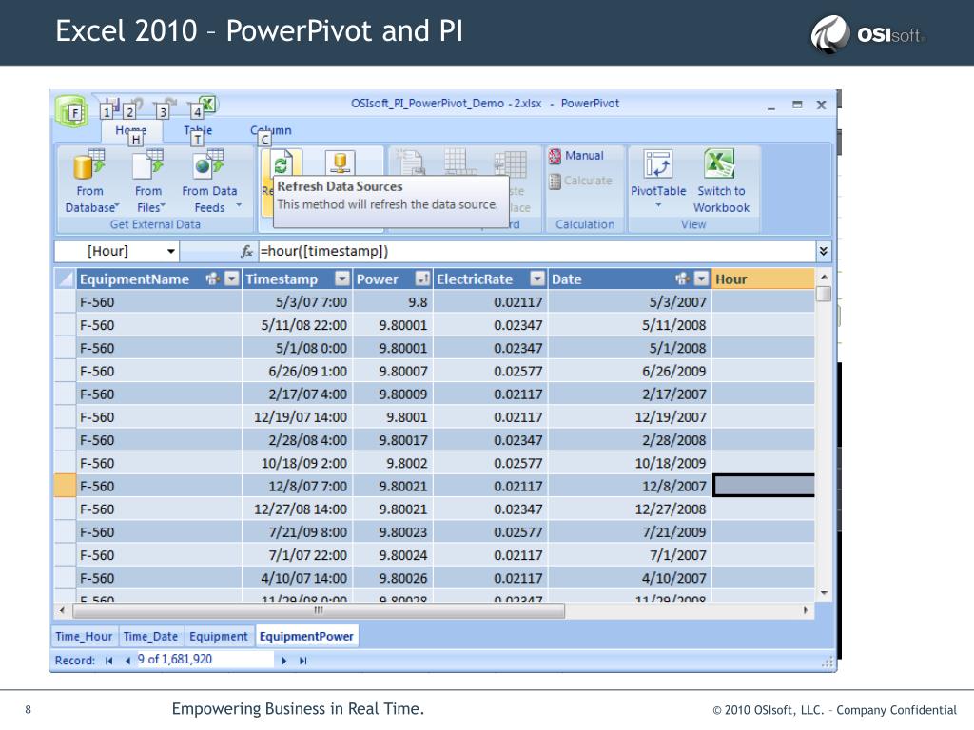Switch to Workbook view
Screen dimensions: 974x730
[721, 182]
